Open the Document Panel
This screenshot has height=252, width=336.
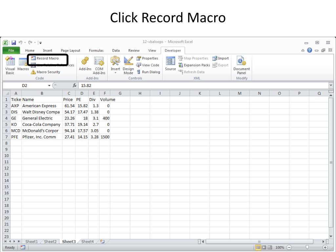[241, 65]
